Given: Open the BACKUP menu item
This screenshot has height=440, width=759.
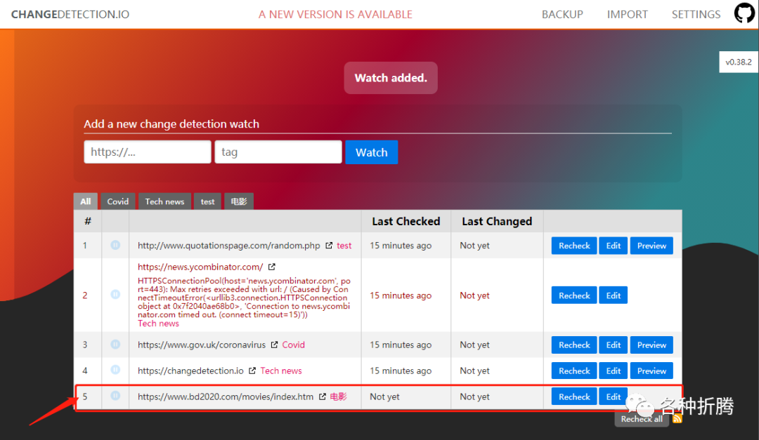Looking at the screenshot, I should (x=562, y=15).
